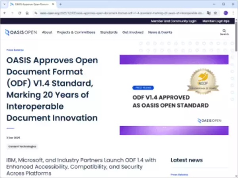Click the address bar URL

[121, 13]
